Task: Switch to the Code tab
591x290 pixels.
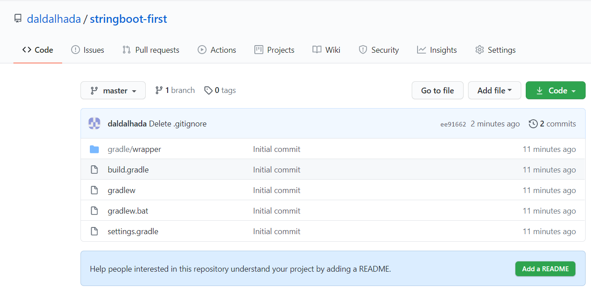Action: [x=38, y=50]
